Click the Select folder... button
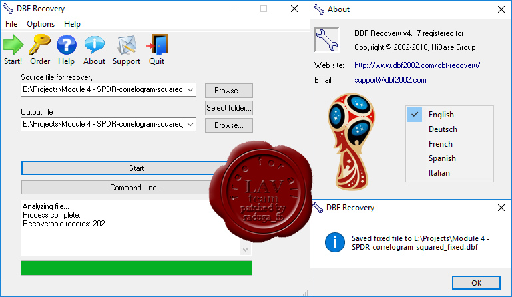Image resolution: width=512 pixels, height=297 pixels. pos(229,108)
